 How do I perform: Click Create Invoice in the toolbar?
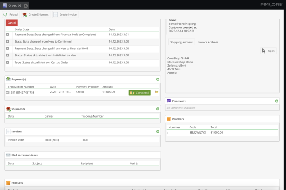click(x=65, y=15)
